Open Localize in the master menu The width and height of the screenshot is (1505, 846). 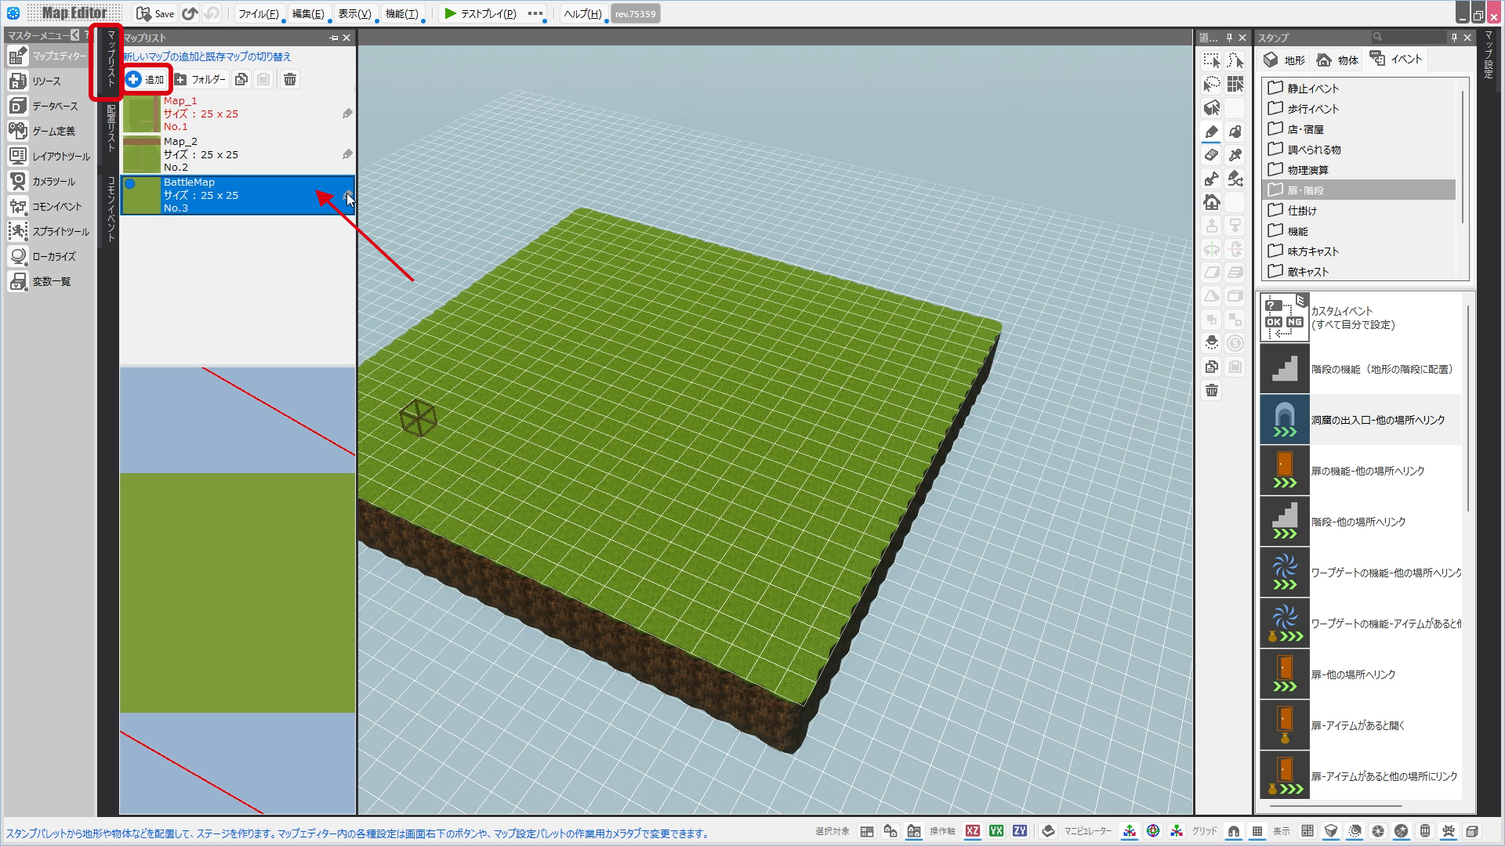(47, 257)
